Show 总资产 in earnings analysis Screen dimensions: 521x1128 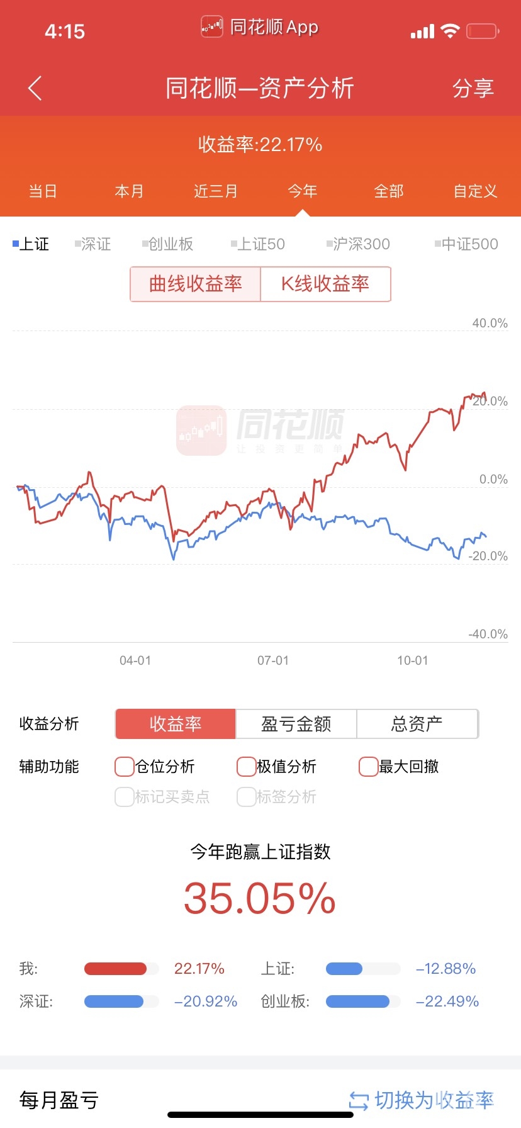[x=417, y=724]
